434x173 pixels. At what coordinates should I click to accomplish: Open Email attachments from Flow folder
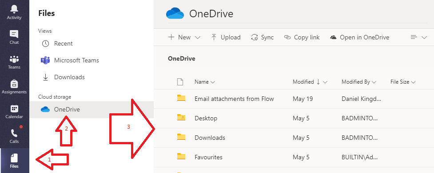click(234, 99)
